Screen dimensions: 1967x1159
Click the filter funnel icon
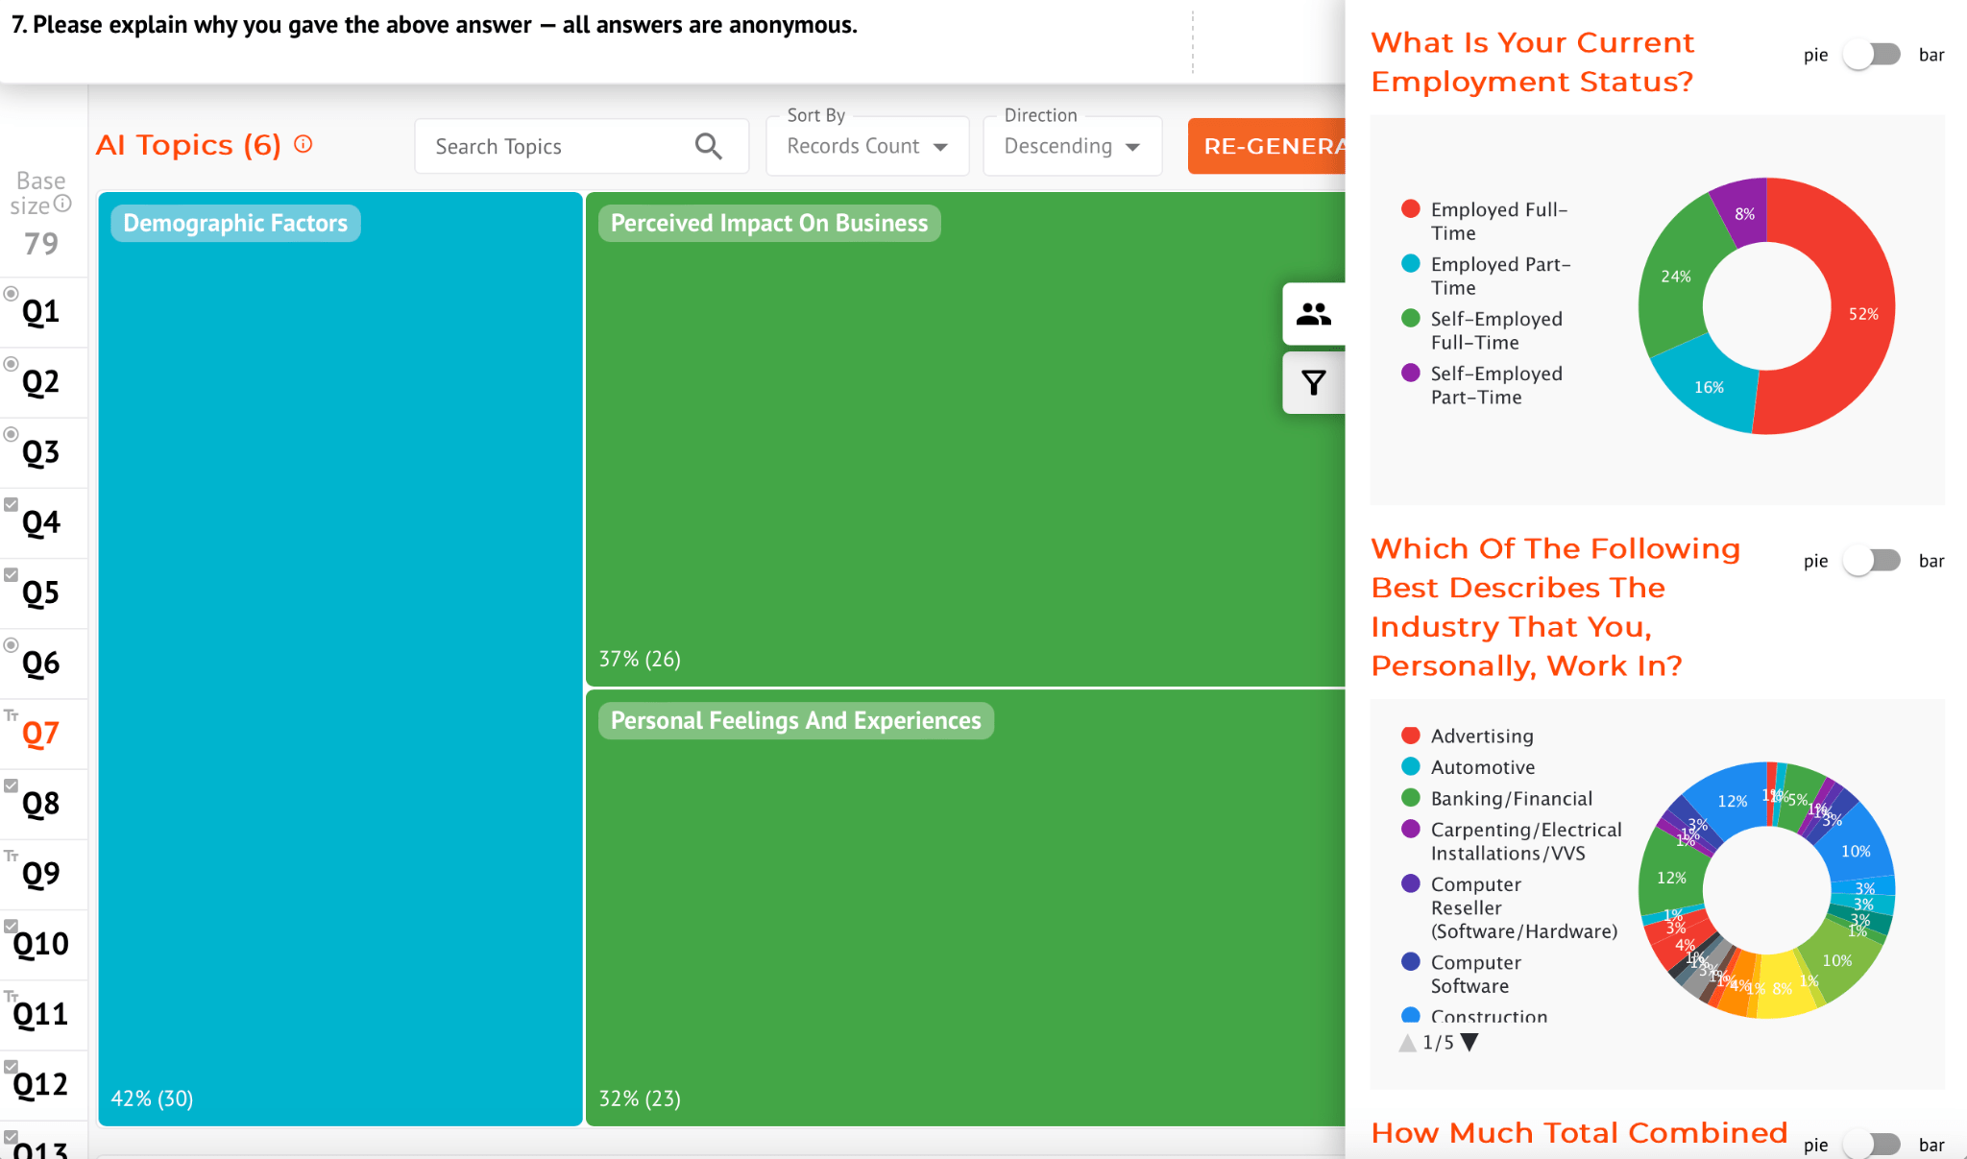pos(1313,383)
